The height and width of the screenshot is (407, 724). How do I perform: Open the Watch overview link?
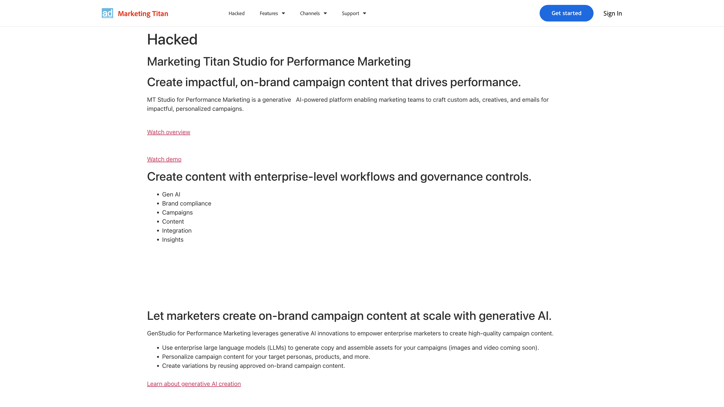pyautogui.click(x=168, y=132)
